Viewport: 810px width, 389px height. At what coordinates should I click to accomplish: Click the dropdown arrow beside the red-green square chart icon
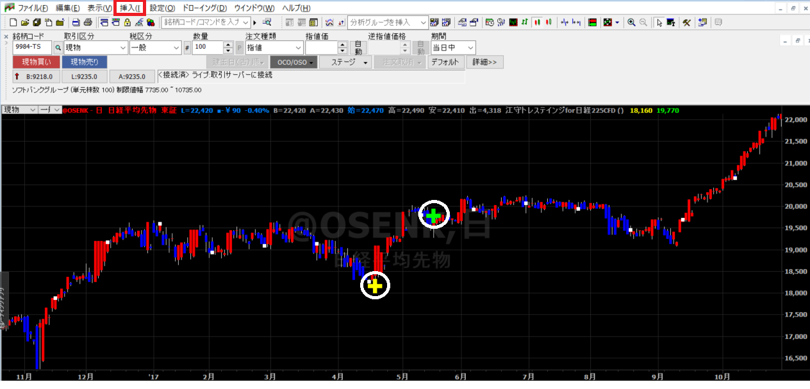click(617, 22)
